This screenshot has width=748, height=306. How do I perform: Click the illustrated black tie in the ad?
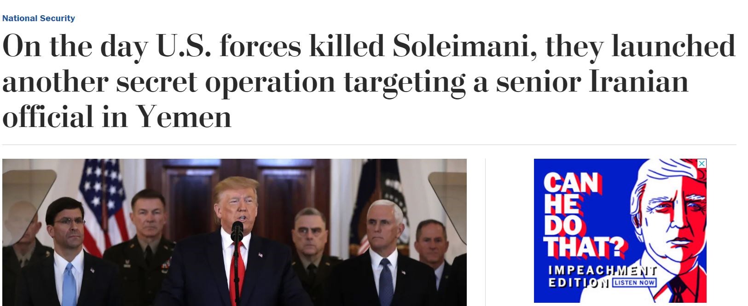[x=678, y=290]
